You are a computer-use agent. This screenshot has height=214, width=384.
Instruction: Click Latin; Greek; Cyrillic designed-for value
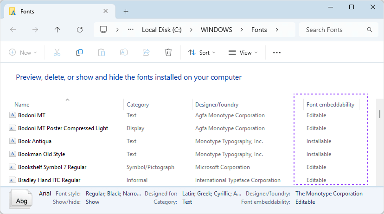tap(211, 194)
